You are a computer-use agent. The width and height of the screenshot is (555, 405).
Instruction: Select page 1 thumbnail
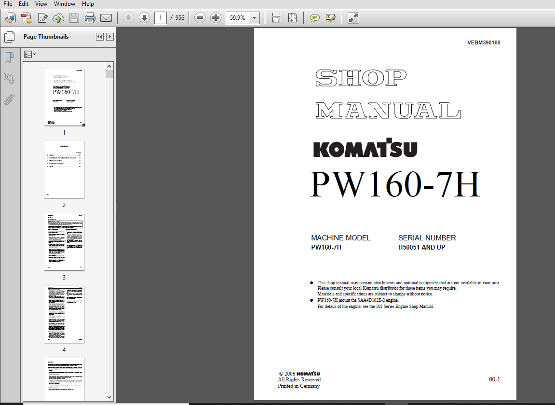click(65, 97)
